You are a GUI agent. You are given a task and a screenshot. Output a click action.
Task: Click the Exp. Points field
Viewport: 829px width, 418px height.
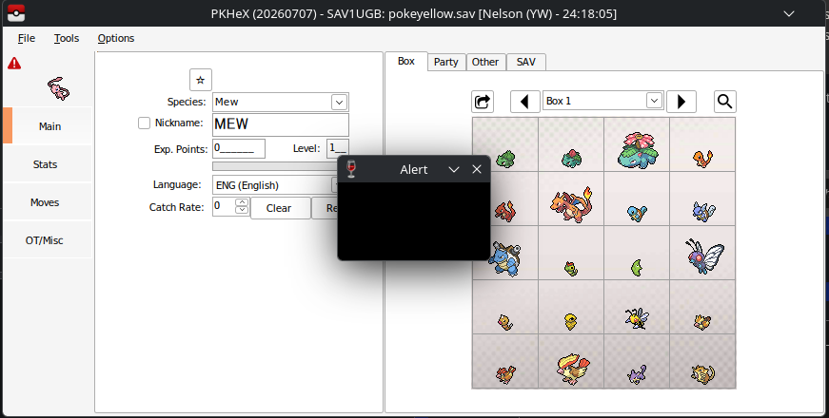239,149
